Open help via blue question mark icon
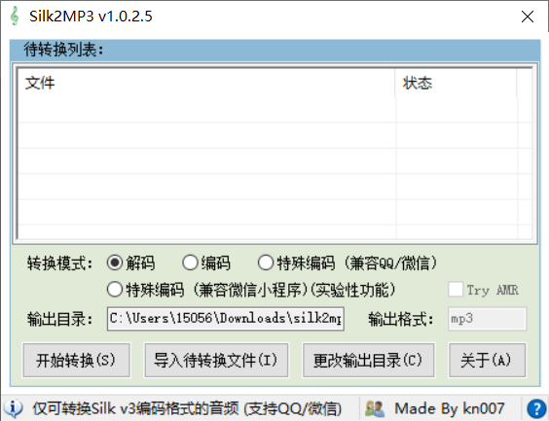The width and height of the screenshot is (549, 421). pyautogui.click(x=536, y=408)
